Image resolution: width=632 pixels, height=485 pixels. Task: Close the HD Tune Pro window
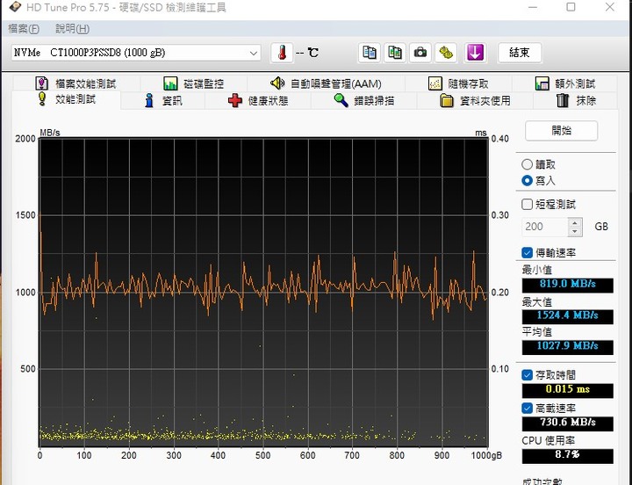point(610,7)
